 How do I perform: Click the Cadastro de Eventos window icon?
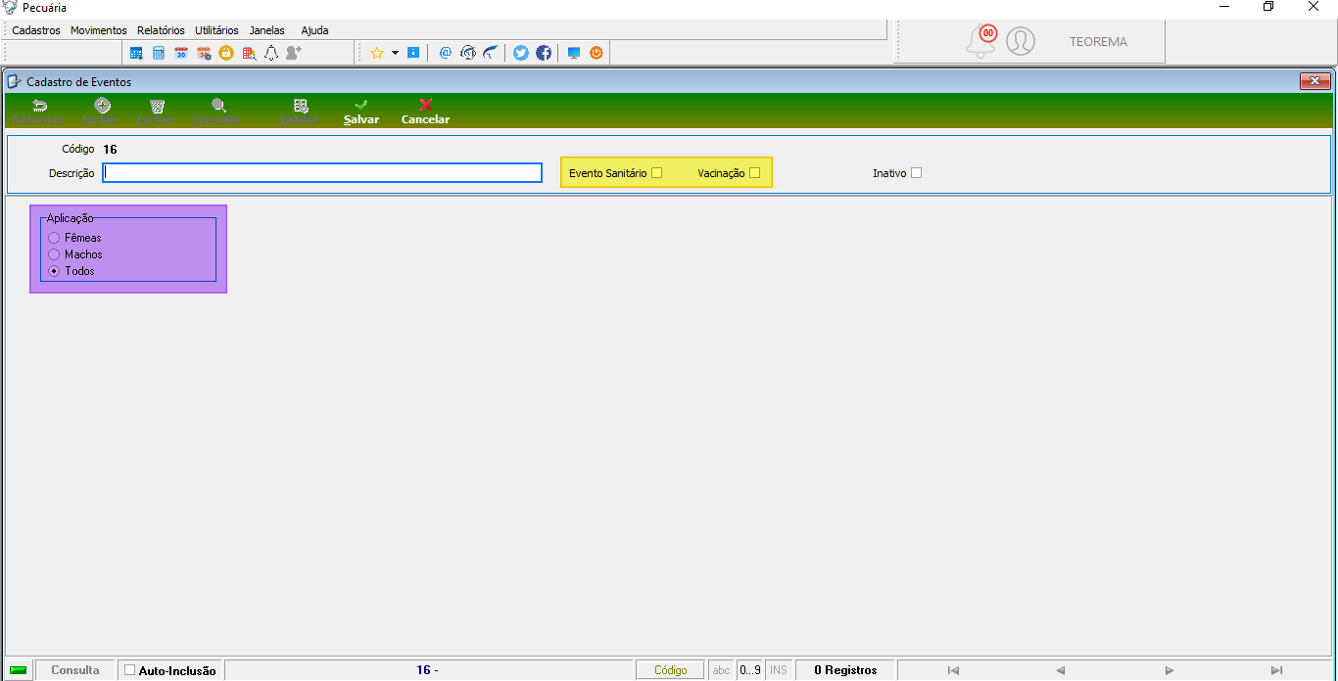tap(15, 81)
